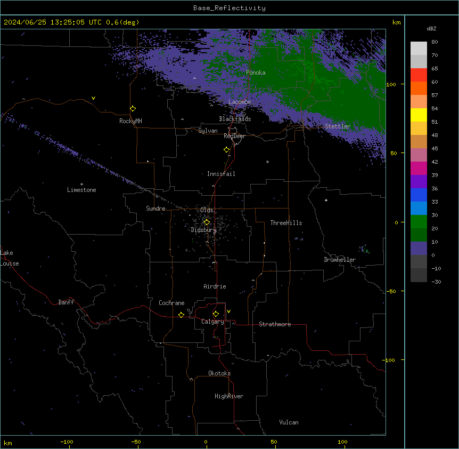Pick the light blue swatch in dBZ legend
The image size is (459, 449).
coord(419,208)
